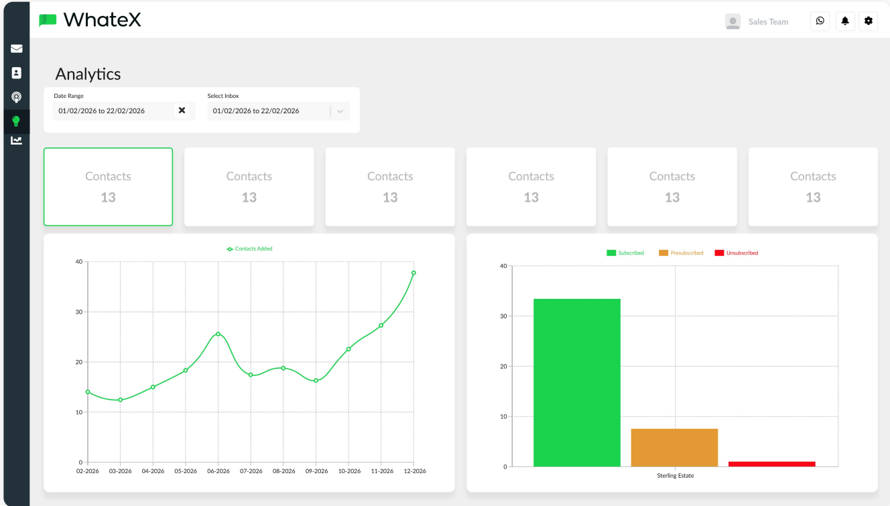Hide the Presubscribed legend series

(681, 253)
